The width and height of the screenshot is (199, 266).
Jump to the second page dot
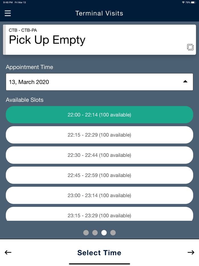(x=95, y=233)
